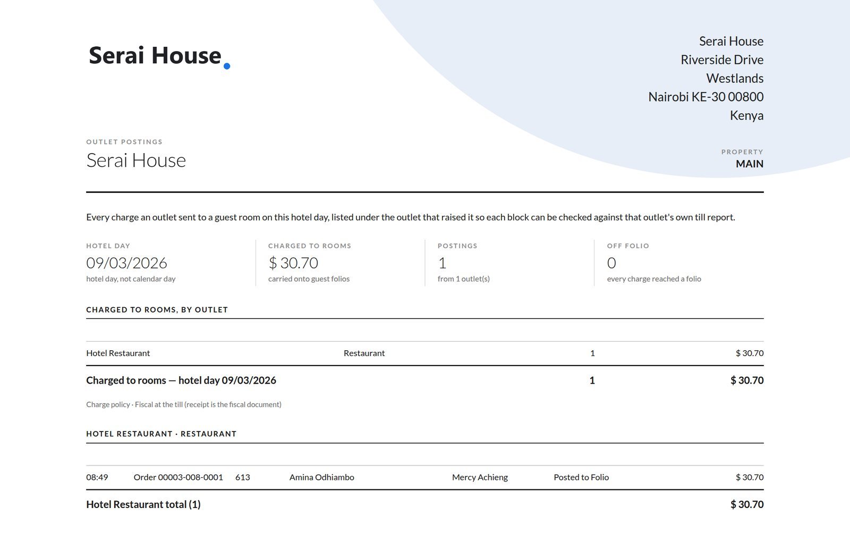850x558 pixels.
Task: Click the "CHARGED TO ROOMS, BY OUTLET" section heading
Action: 157,310
